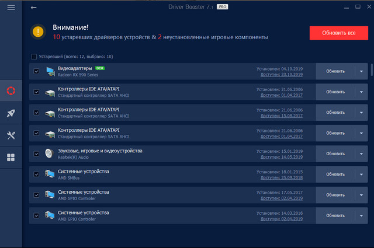Uncheck AMD GPIO row installed 14.03.2016
The width and height of the screenshot is (374, 248).
(36, 215)
